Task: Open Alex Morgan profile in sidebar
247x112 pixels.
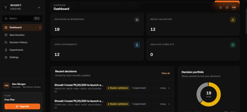Action: click(22, 86)
